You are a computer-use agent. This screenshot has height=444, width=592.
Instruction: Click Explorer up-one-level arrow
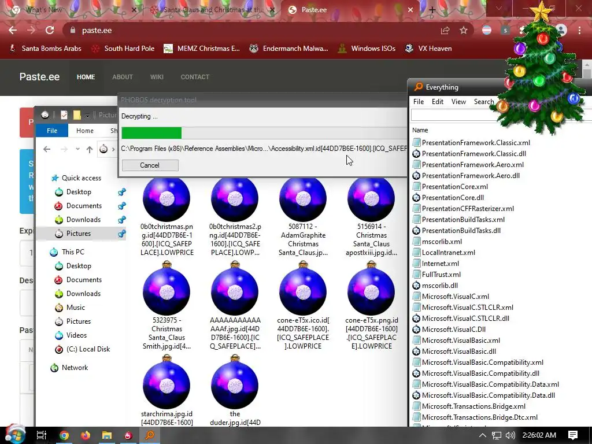coord(90,150)
